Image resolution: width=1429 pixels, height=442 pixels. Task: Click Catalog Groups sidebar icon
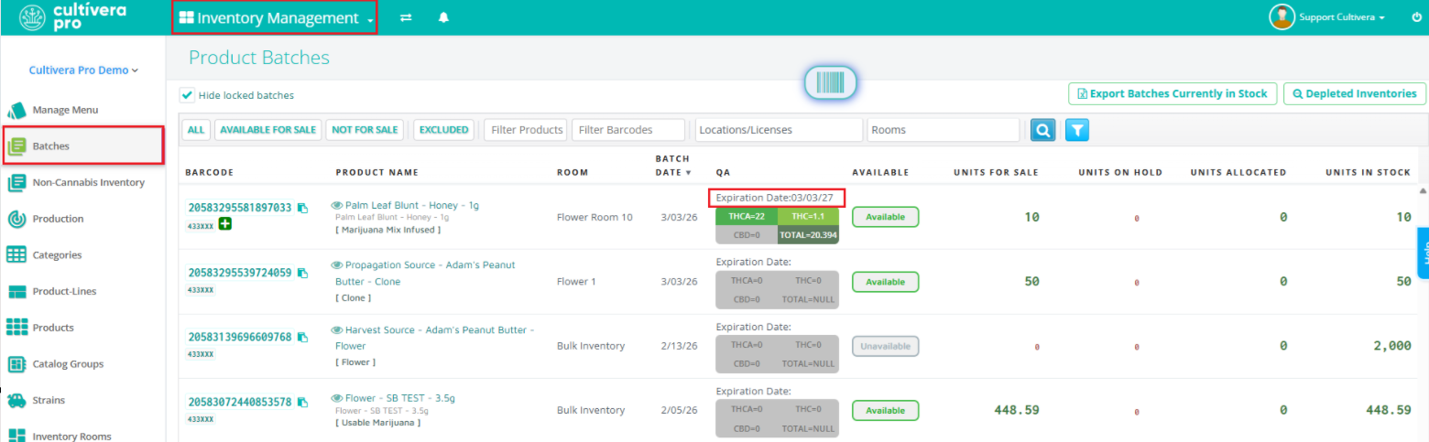coord(16,364)
